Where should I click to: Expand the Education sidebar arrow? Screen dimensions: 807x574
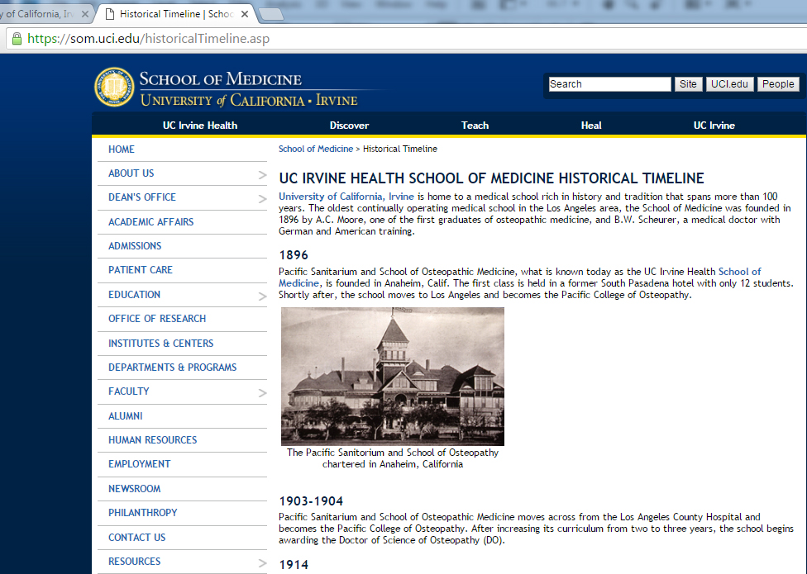click(262, 296)
